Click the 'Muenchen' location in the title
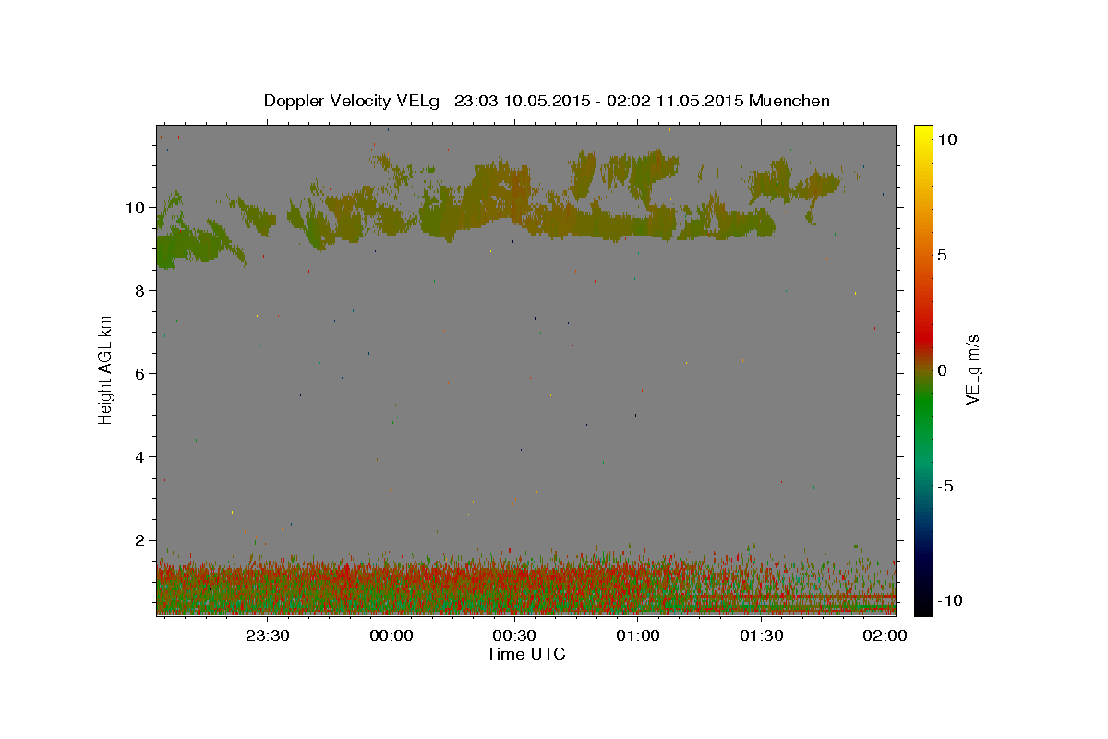Image resolution: width=1108 pixels, height=739 pixels. point(789,101)
